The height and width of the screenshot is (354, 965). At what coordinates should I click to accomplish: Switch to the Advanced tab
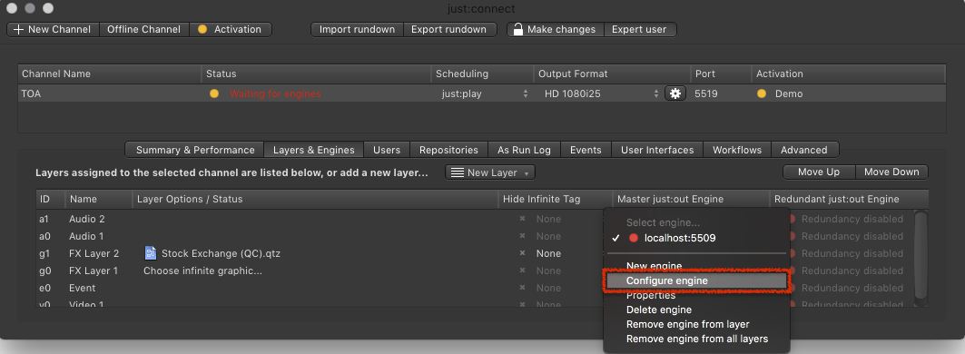click(x=803, y=150)
